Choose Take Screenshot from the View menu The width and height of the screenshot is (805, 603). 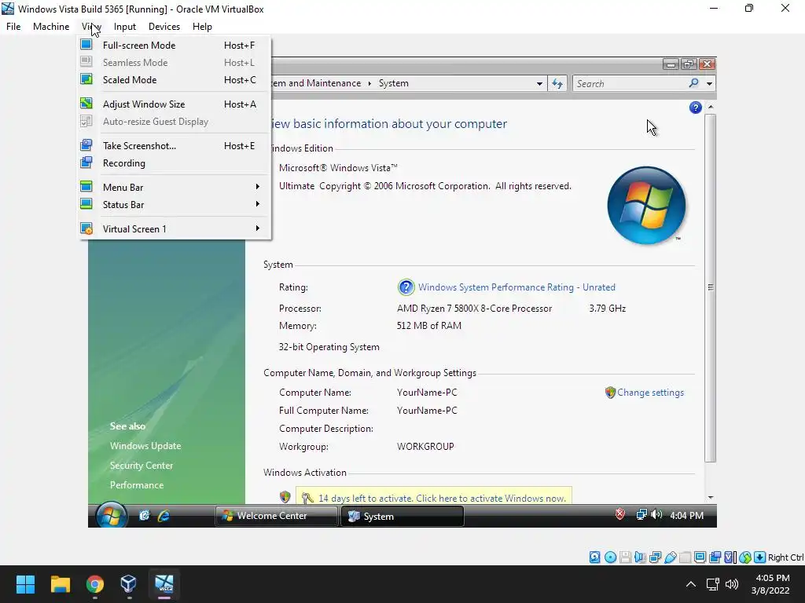point(175,145)
